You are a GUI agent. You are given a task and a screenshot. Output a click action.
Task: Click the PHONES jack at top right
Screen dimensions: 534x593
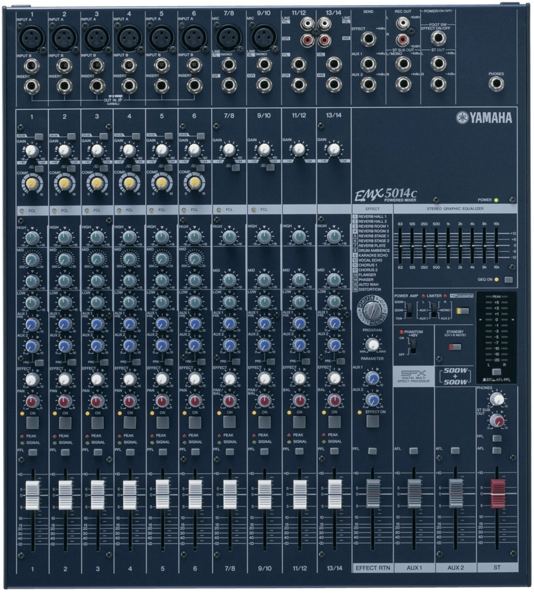[496, 84]
